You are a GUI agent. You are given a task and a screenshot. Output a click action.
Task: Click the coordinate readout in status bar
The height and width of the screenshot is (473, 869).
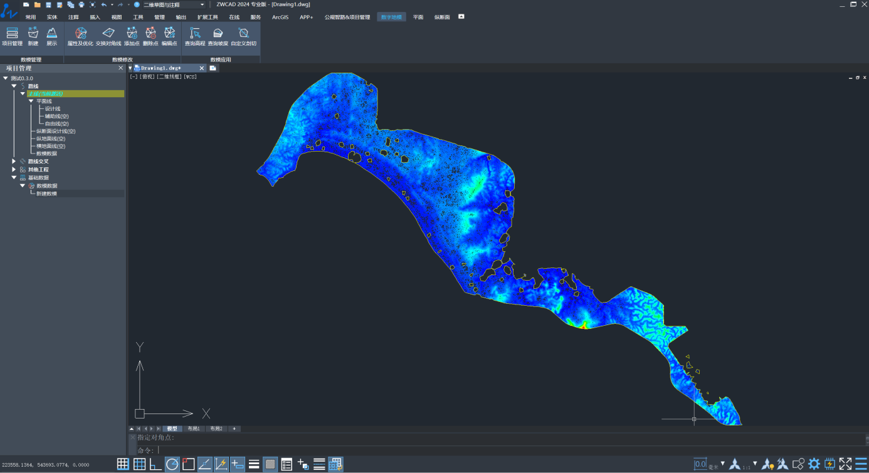click(x=45, y=465)
